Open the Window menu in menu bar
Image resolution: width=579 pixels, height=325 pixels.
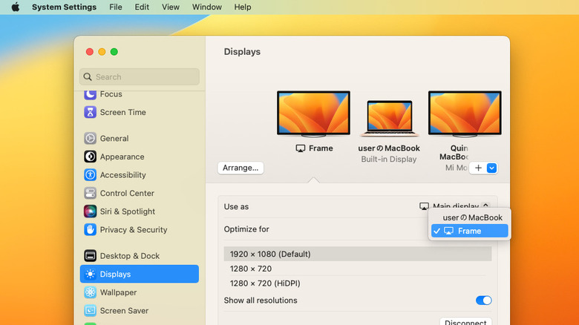[x=206, y=7]
